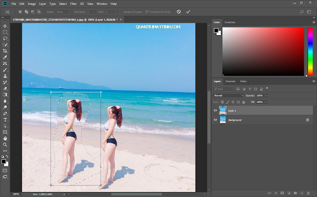Create new fill or adjustment layer
Screen dimensions: 317x197
tap(289, 193)
